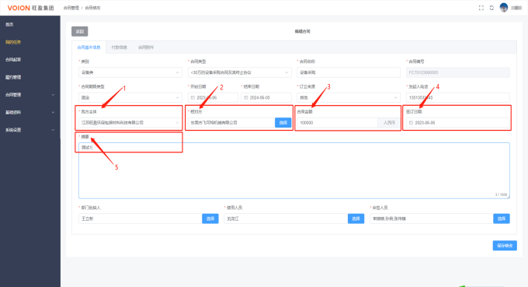Viewport: 528px width, 287px height.
Task: Open calendar icon of 开始日期 field
Action: [x=193, y=98]
